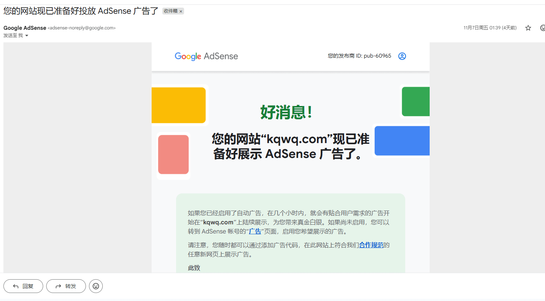Viewport: 545px width, 301px height.
Task: Click the sender name Google AdSense
Action: pos(25,28)
